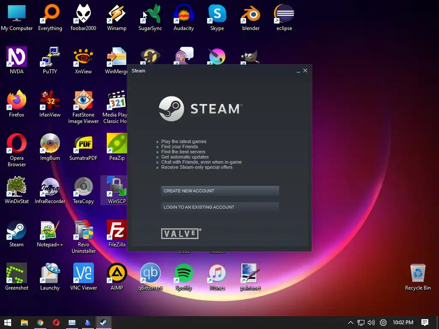
Task: Open the settings gear in system tray
Action: pos(383,323)
